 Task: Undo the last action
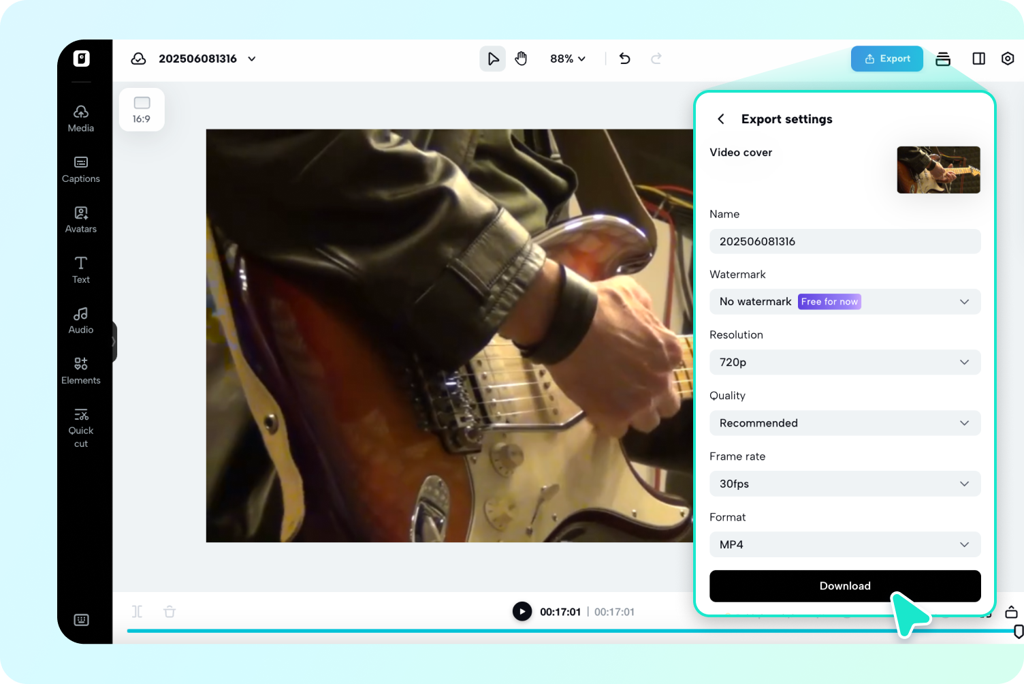625,59
